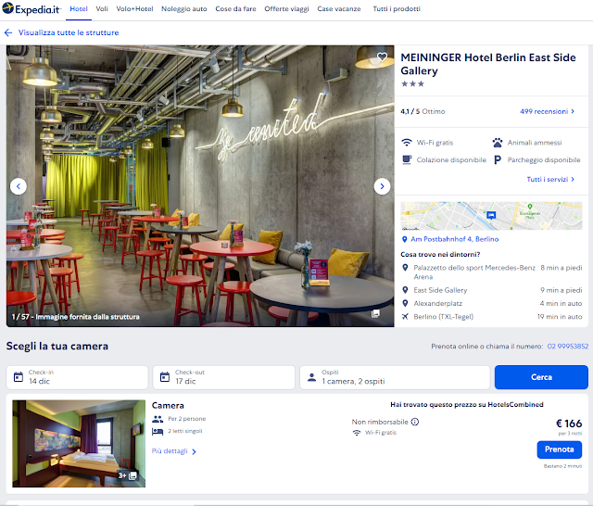Viewport: 593px width, 506px height.
Task: Click the Prenota button
Action: click(560, 449)
